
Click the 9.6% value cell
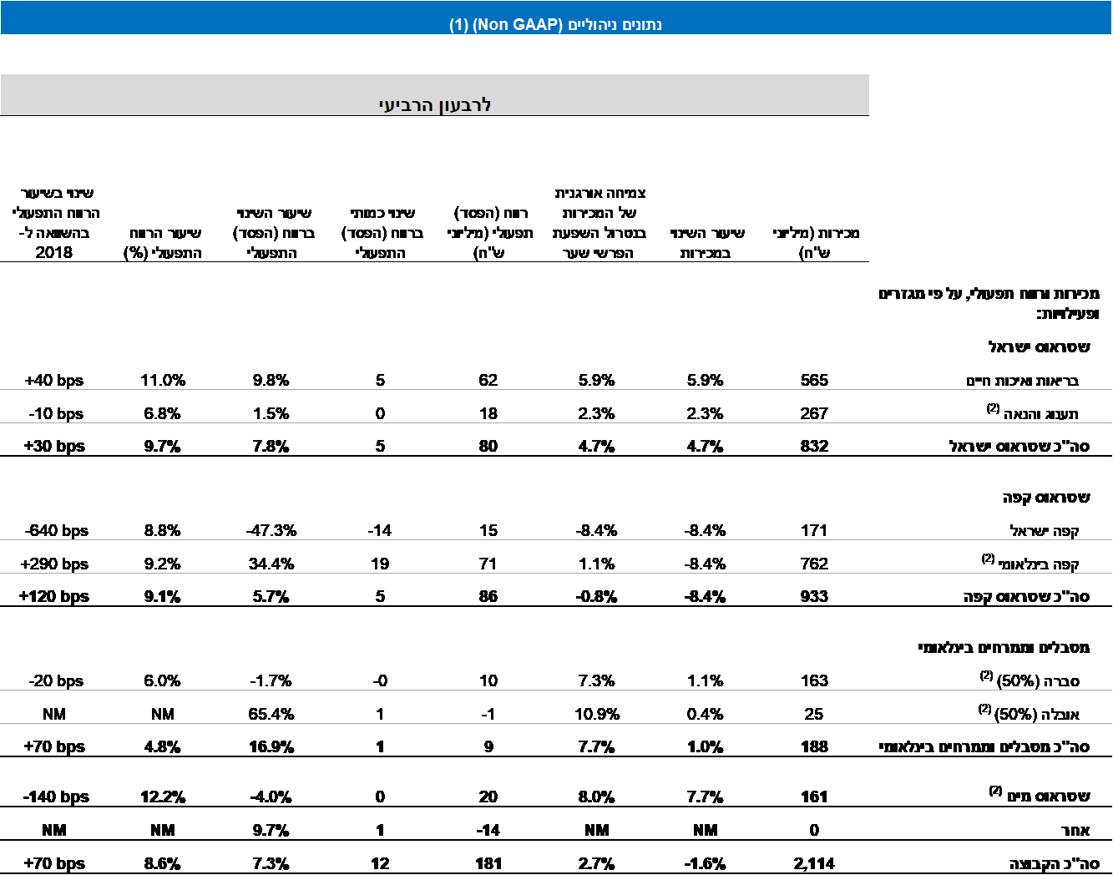point(271,380)
